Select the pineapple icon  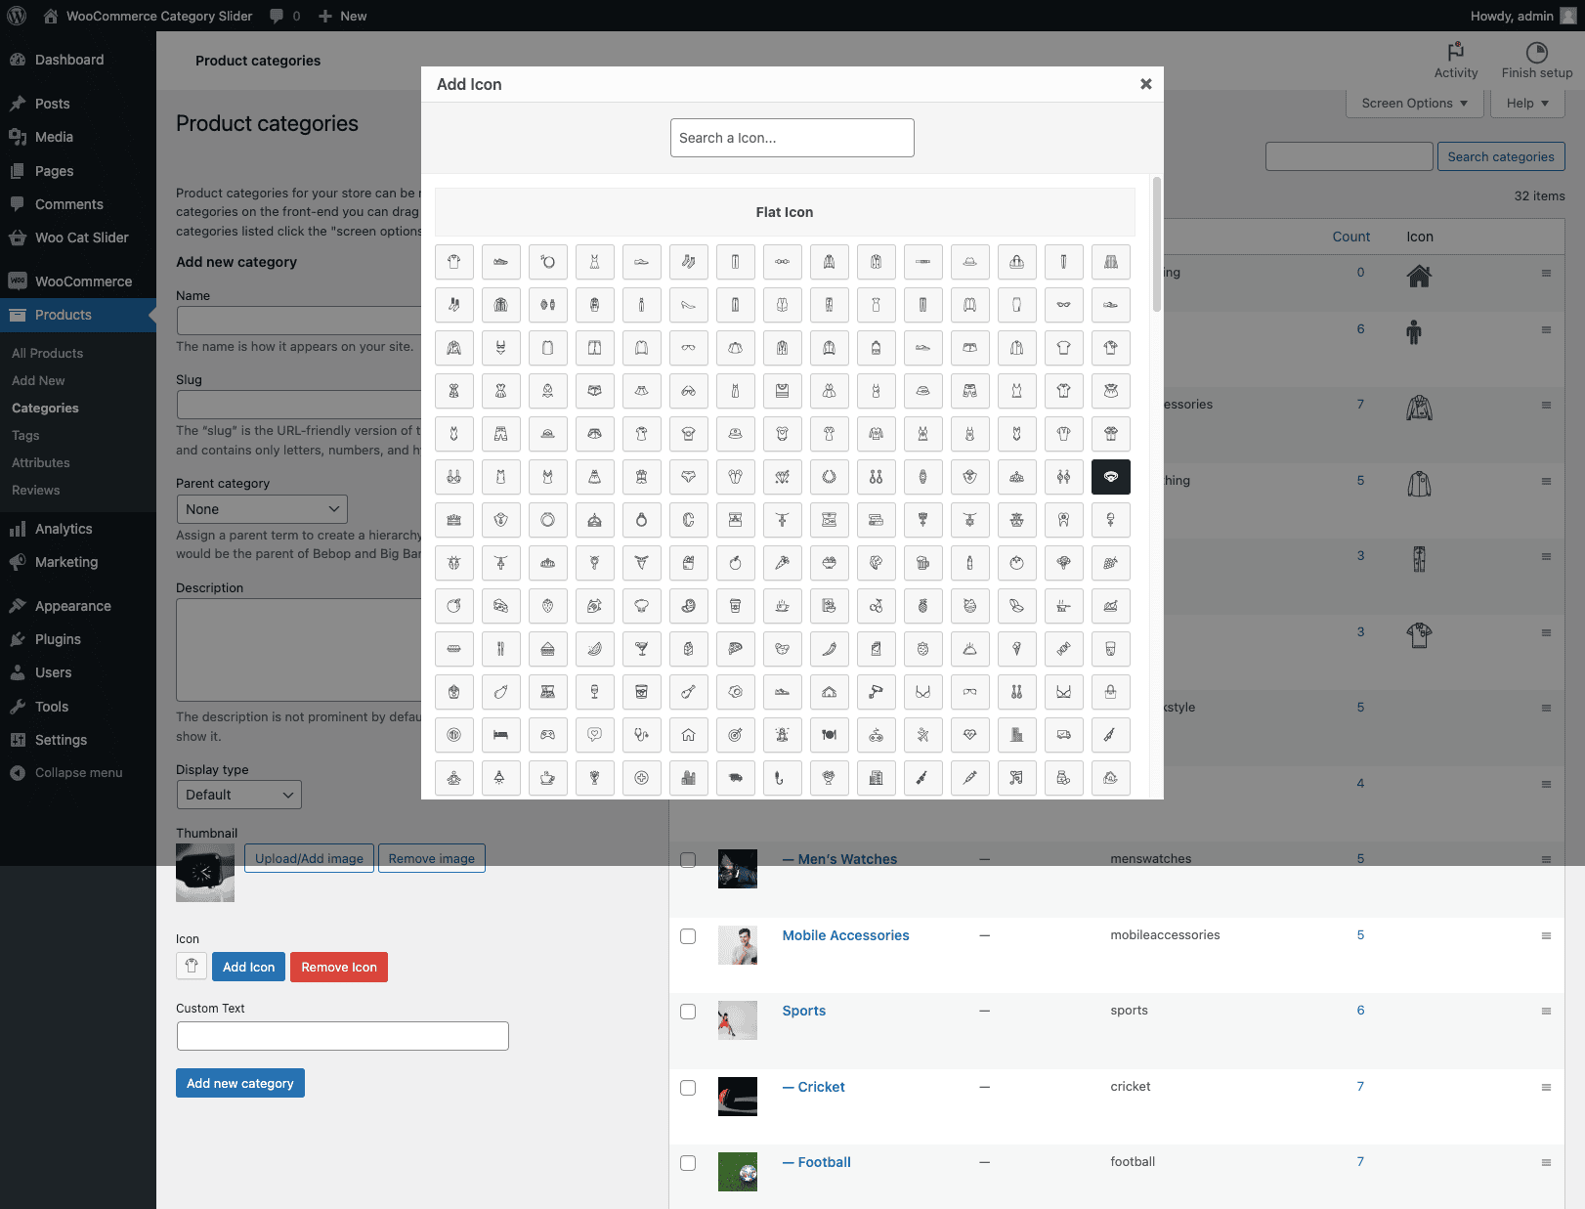(922, 606)
